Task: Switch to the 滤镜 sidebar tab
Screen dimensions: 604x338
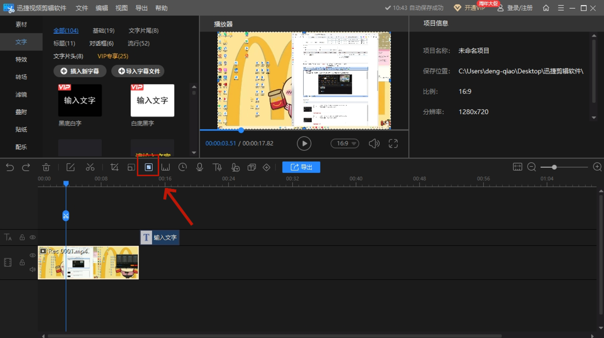Action: pos(21,94)
